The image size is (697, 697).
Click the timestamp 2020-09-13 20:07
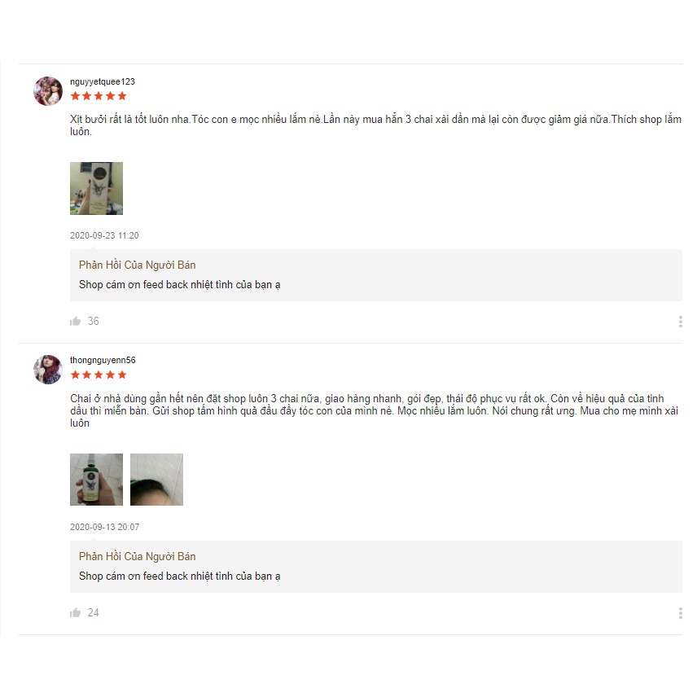[104, 527]
